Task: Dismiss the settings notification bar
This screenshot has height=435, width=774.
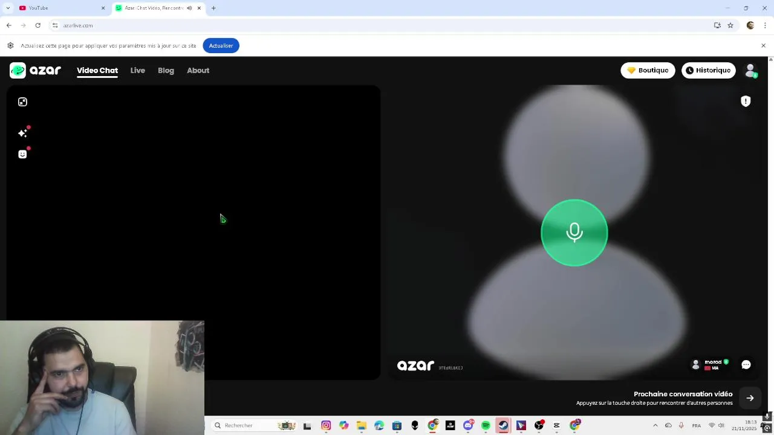Action: [x=763, y=46]
